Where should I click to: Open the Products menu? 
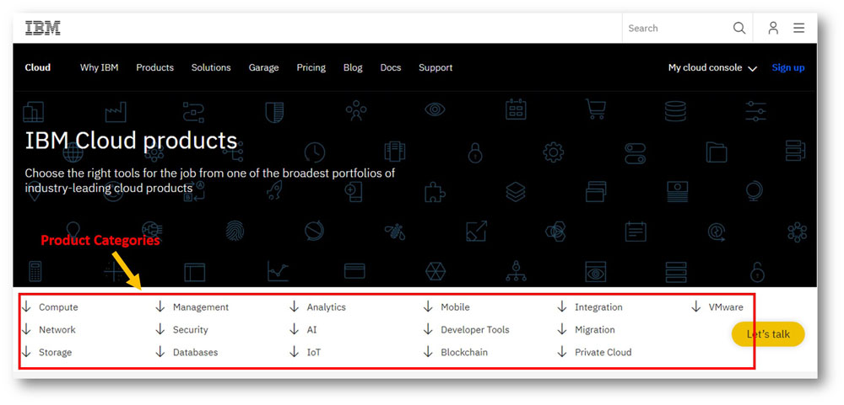pos(155,67)
